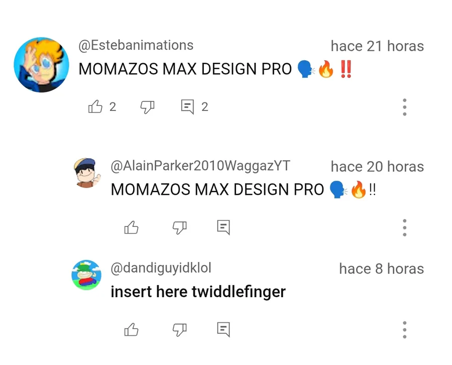Like @AlainParker2010WaggazYT's reply

click(131, 227)
